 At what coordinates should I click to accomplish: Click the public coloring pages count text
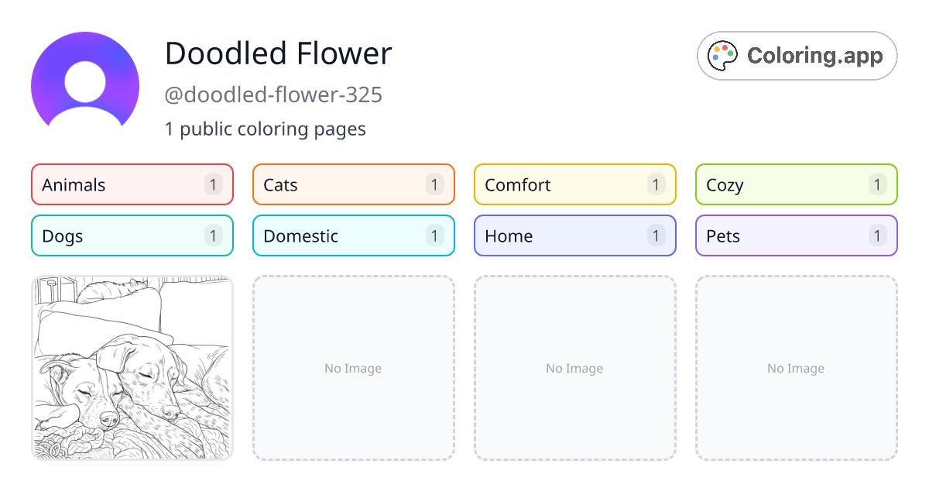click(x=266, y=129)
